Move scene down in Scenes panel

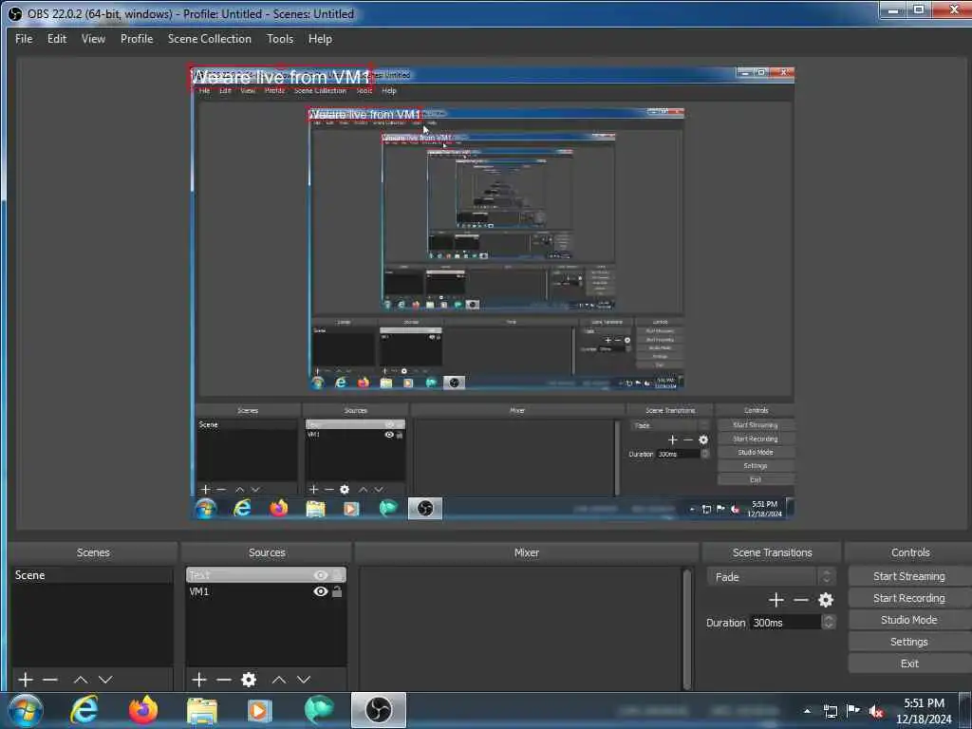pyautogui.click(x=105, y=680)
